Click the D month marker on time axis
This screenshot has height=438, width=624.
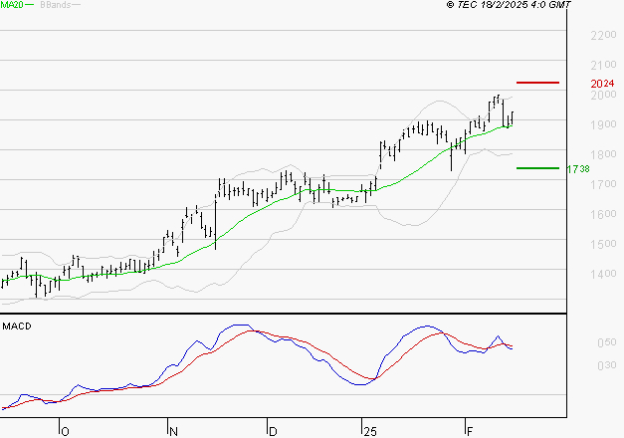pyautogui.click(x=273, y=431)
